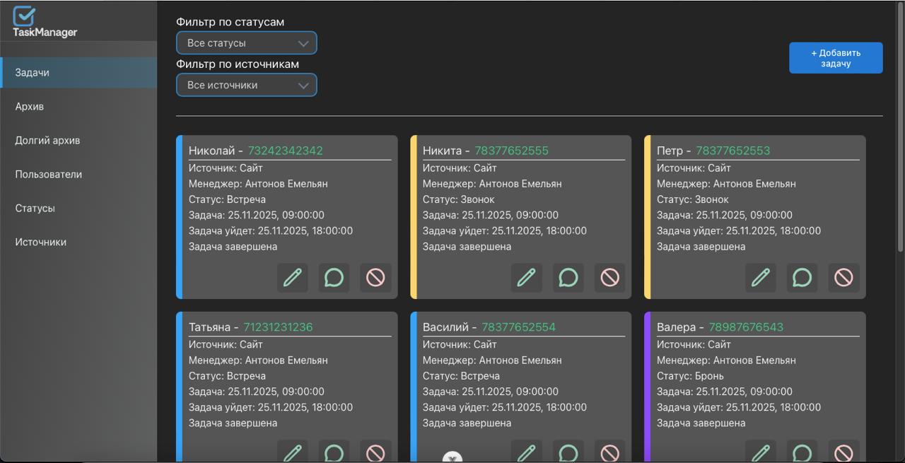The image size is (905, 463).
Task: Cancel Никита's task with the block icon
Action: (x=609, y=278)
